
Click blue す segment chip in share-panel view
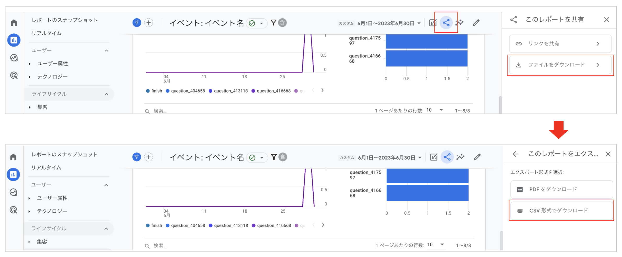coord(137,23)
